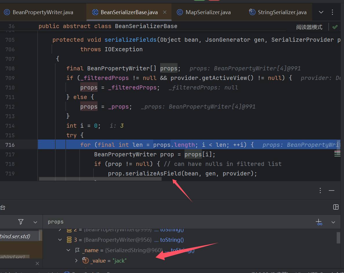Click the layout settings icon in debugger
The image size is (344, 273).
click(x=336, y=207)
